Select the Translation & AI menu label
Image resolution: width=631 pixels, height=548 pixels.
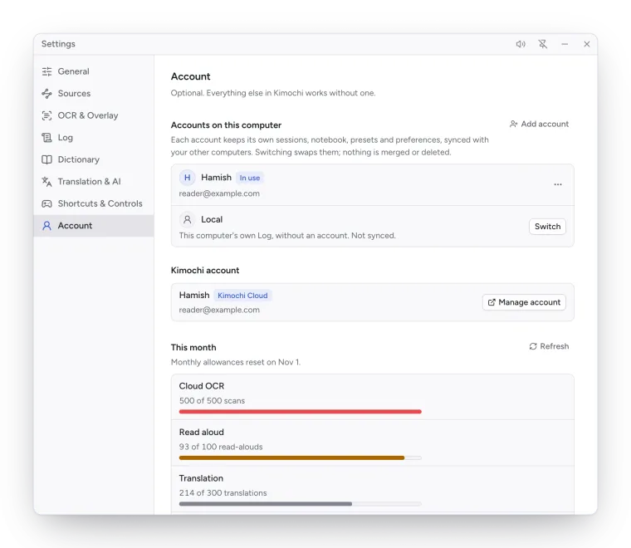(x=90, y=182)
